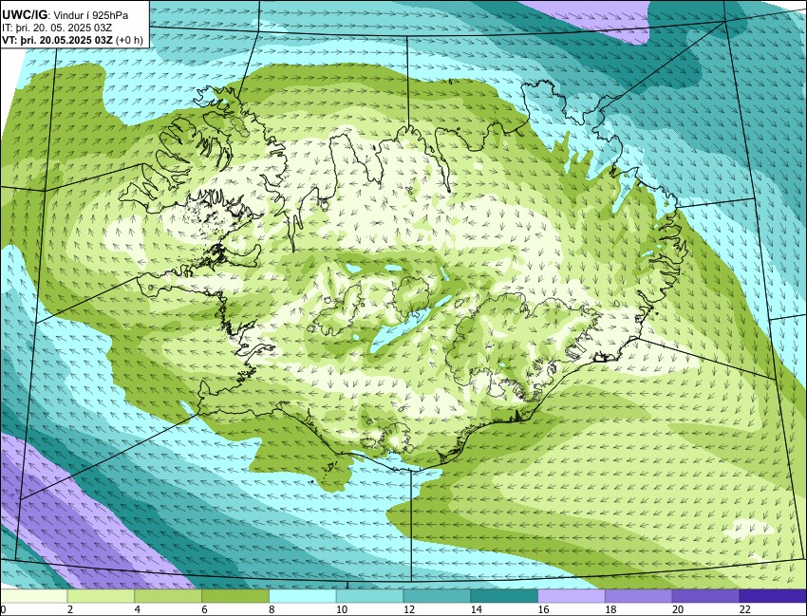Click the legend value '12'
807x616 pixels.
[408, 609]
